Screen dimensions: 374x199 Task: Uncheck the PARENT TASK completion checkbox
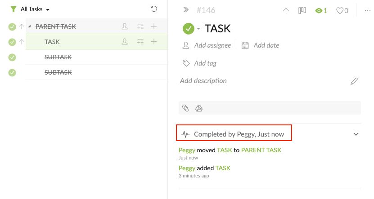(12, 27)
